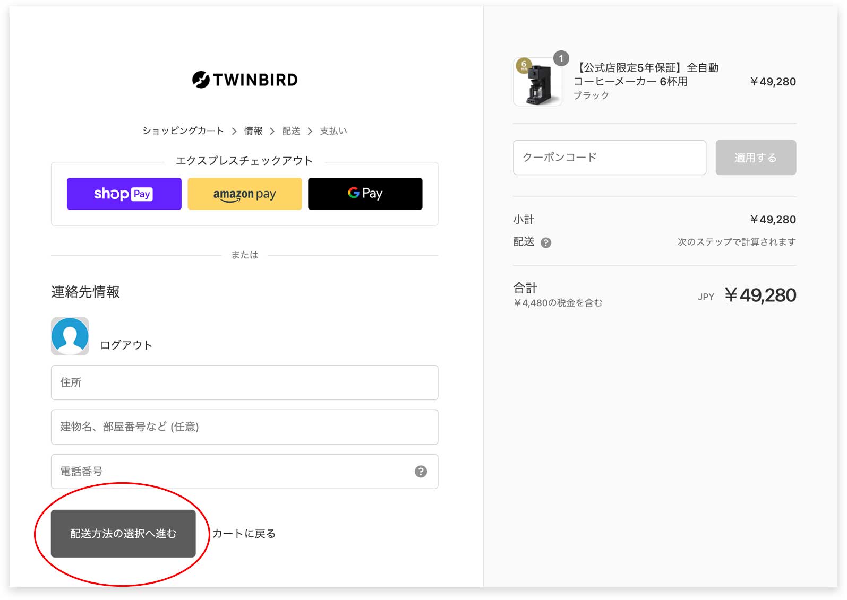Image resolution: width=847 pixels, height=600 pixels.
Task: Pay with Shop Pay button
Action: 124,194
